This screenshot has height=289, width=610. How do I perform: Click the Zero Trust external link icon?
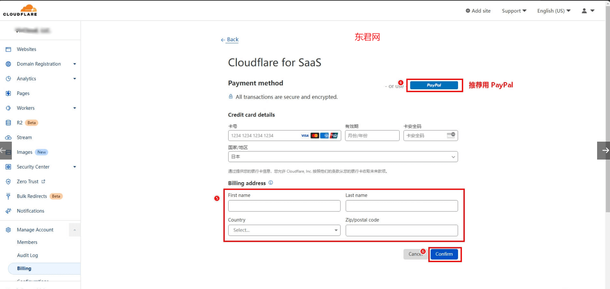point(43,181)
